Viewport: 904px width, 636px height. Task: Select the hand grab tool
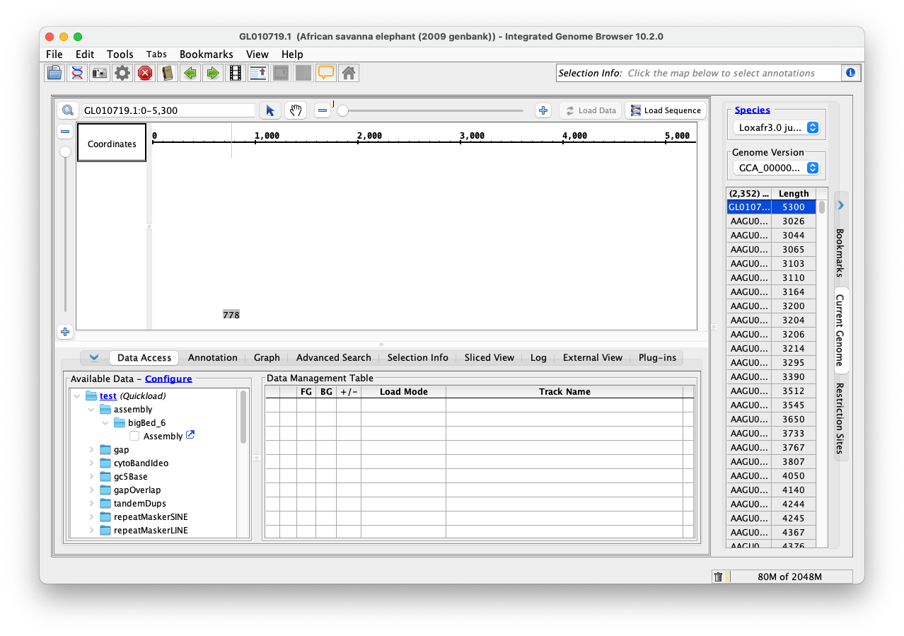click(295, 110)
